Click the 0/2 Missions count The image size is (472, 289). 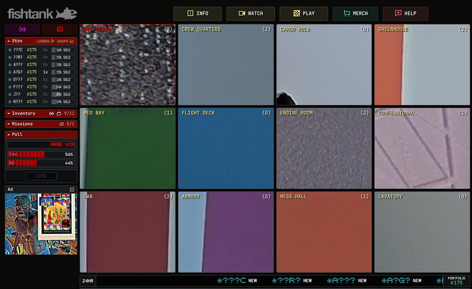point(70,124)
